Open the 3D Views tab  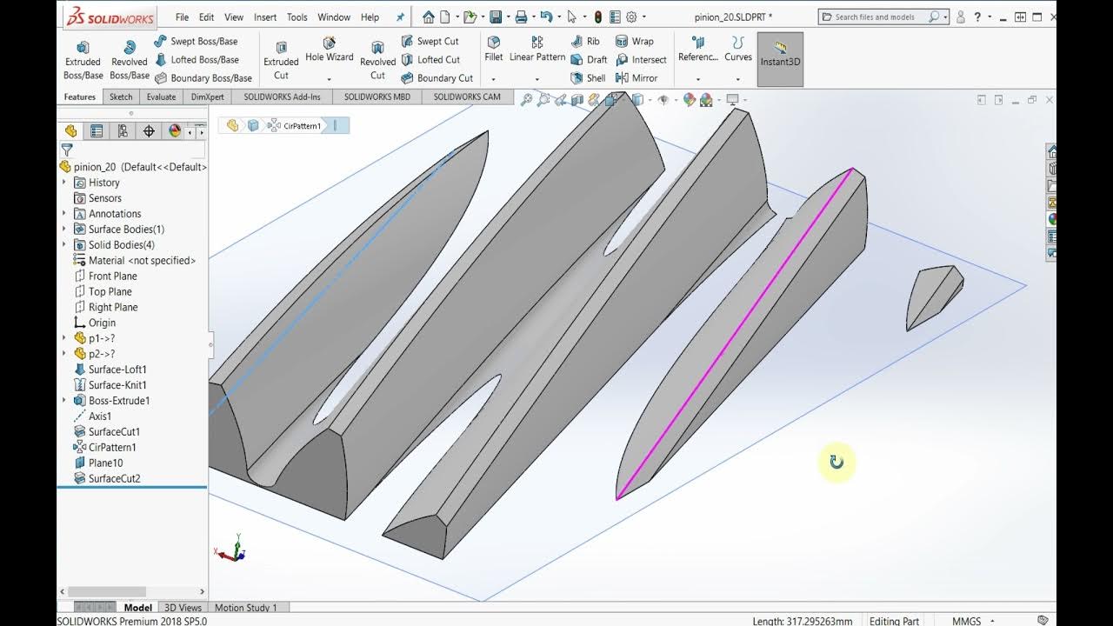point(183,608)
